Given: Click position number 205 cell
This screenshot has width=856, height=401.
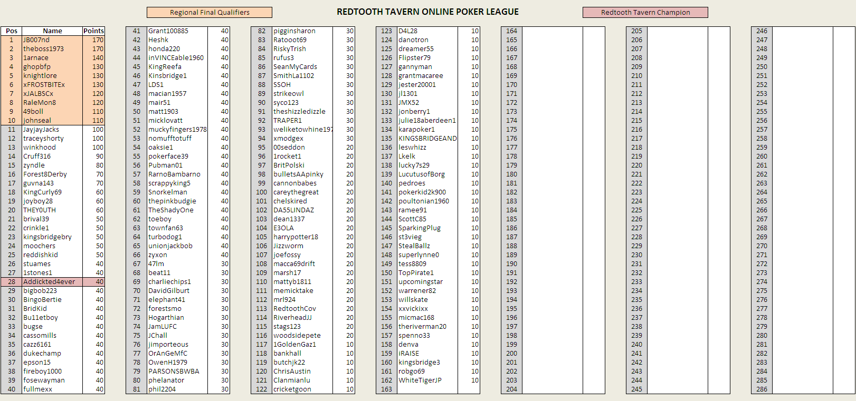Looking at the screenshot, I should [x=636, y=31].
